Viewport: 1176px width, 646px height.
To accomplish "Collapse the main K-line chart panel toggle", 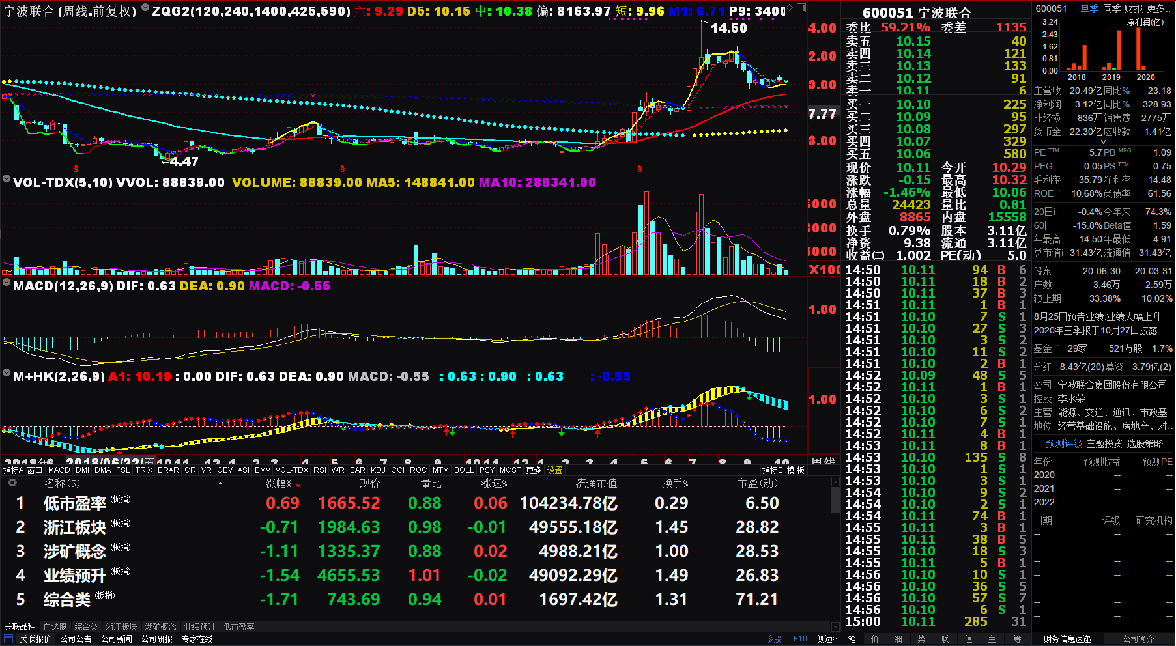I will 145,8.
